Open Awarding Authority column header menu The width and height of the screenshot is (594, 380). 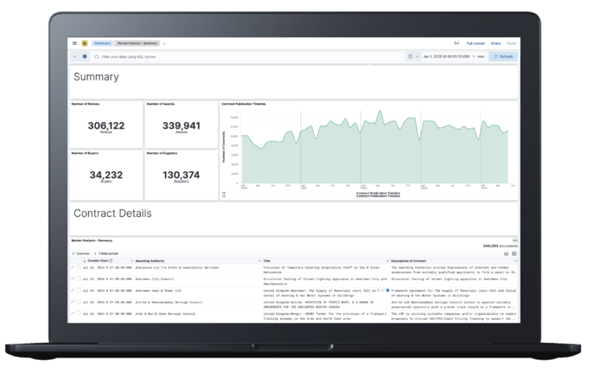(x=258, y=261)
